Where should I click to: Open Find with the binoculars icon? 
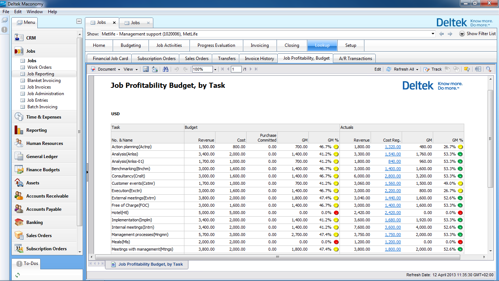165,69
